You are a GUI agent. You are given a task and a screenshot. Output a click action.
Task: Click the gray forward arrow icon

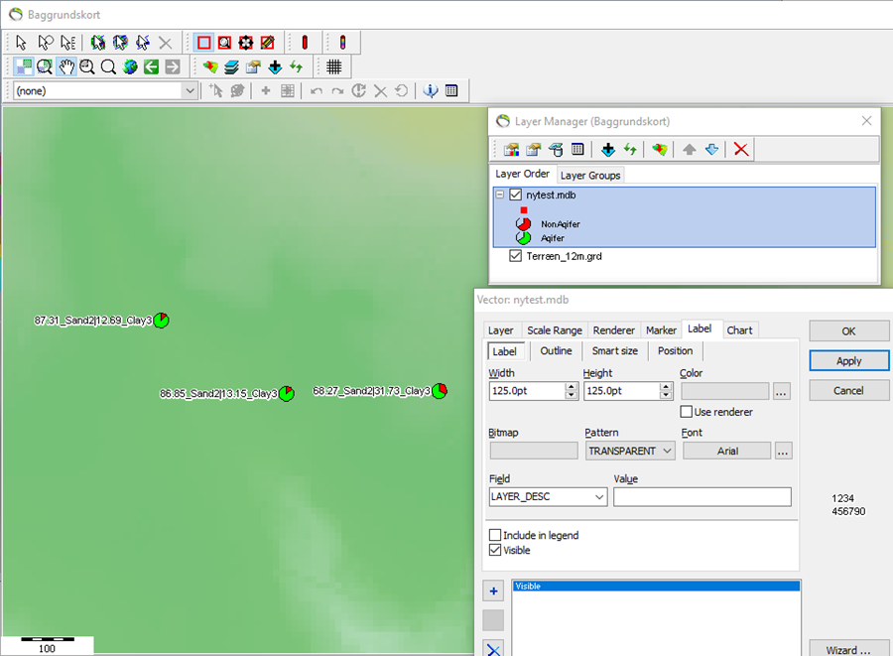173,66
